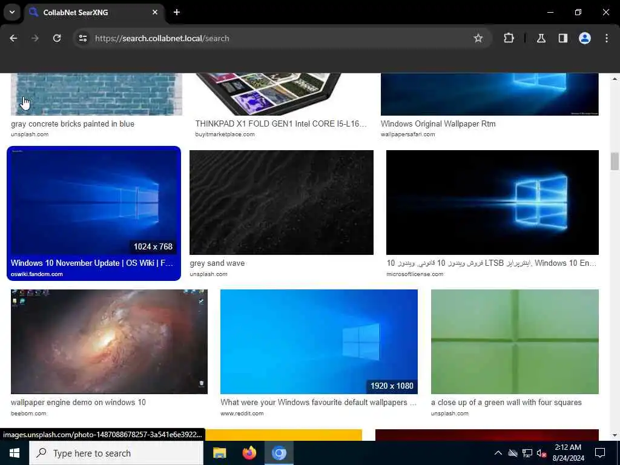620x465 pixels.
Task: Click 'Windows Original Wallpaper Rtm' title
Action: coord(438,124)
